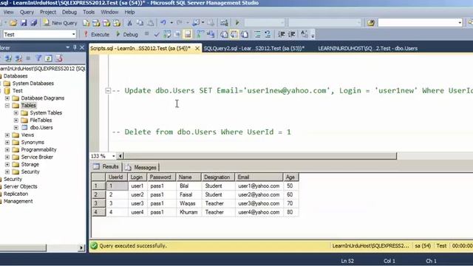Click the Open File folder icon
The width and height of the screenshot is (473, 266).
(13, 23)
